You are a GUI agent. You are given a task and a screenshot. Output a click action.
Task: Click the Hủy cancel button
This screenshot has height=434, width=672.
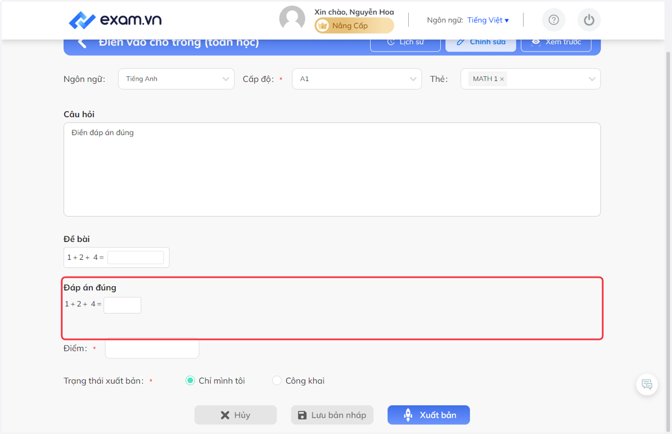tap(236, 415)
